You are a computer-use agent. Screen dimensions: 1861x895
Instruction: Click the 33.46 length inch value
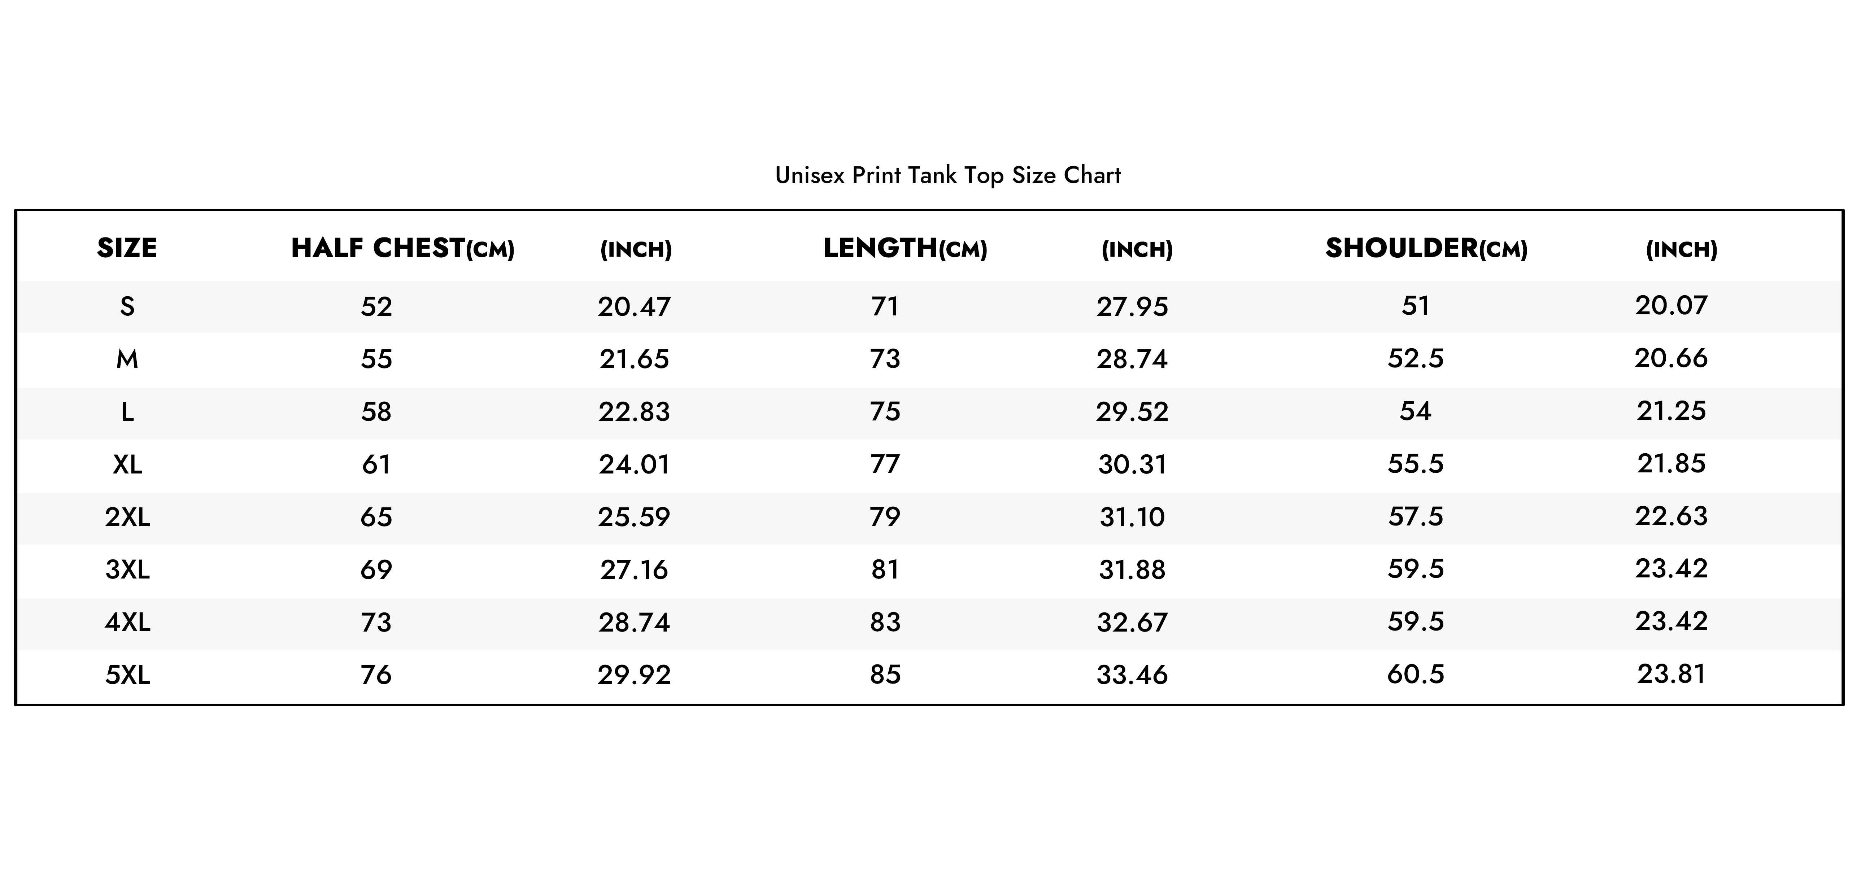(1132, 675)
